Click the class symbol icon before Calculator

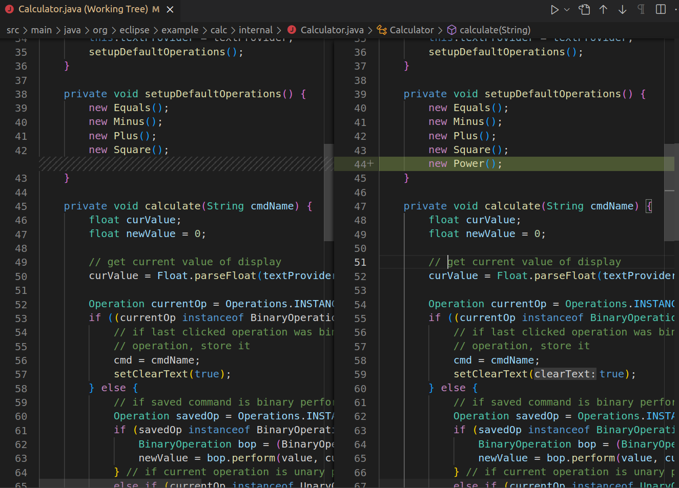(x=382, y=30)
